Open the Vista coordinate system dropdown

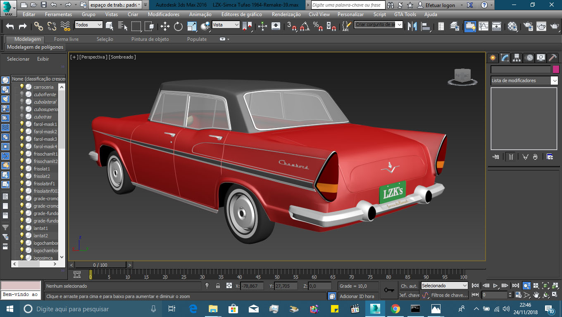pos(226,25)
